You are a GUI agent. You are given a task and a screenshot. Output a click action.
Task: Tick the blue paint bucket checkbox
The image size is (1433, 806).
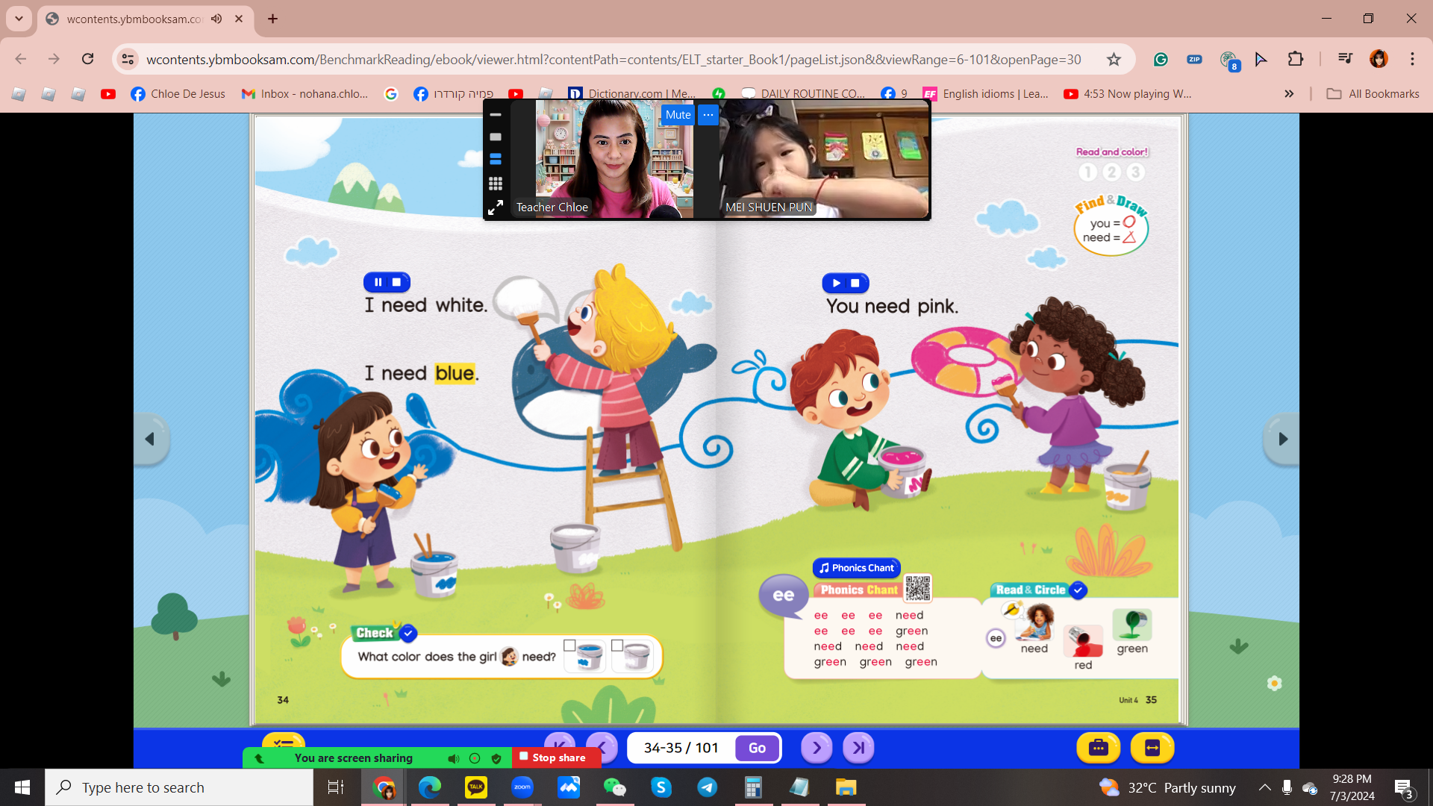(x=569, y=646)
